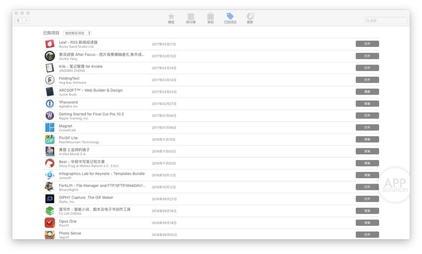Click the Magnet app icon
Image resolution: width=422 pixels, height=254 pixels.
pos(50,127)
